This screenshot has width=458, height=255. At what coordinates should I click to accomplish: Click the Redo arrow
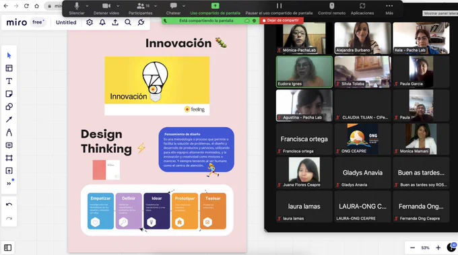tap(9, 218)
